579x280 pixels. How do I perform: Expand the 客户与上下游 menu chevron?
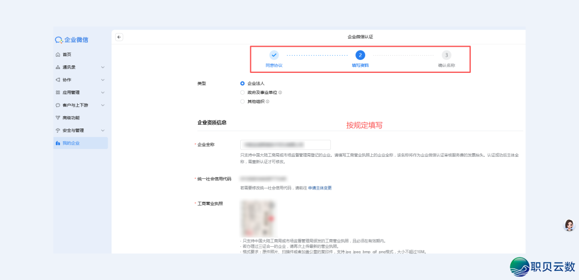[102, 105]
